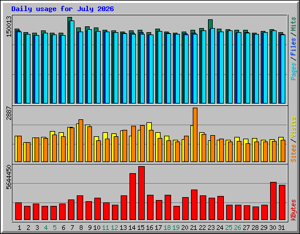This screenshot has width=300, height=234.
Task: Click the 150013 axis maximum value
Action: tap(9, 26)
